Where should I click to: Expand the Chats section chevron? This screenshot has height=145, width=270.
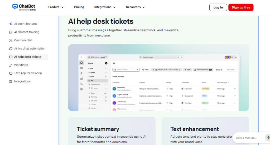106,68
